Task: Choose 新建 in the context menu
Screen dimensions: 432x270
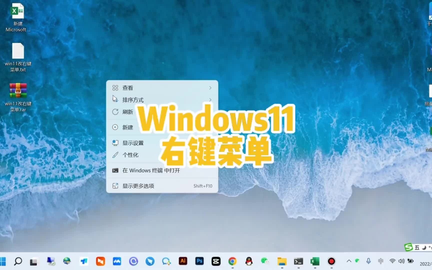Action: pyautogui.click(x=162, y=127)
